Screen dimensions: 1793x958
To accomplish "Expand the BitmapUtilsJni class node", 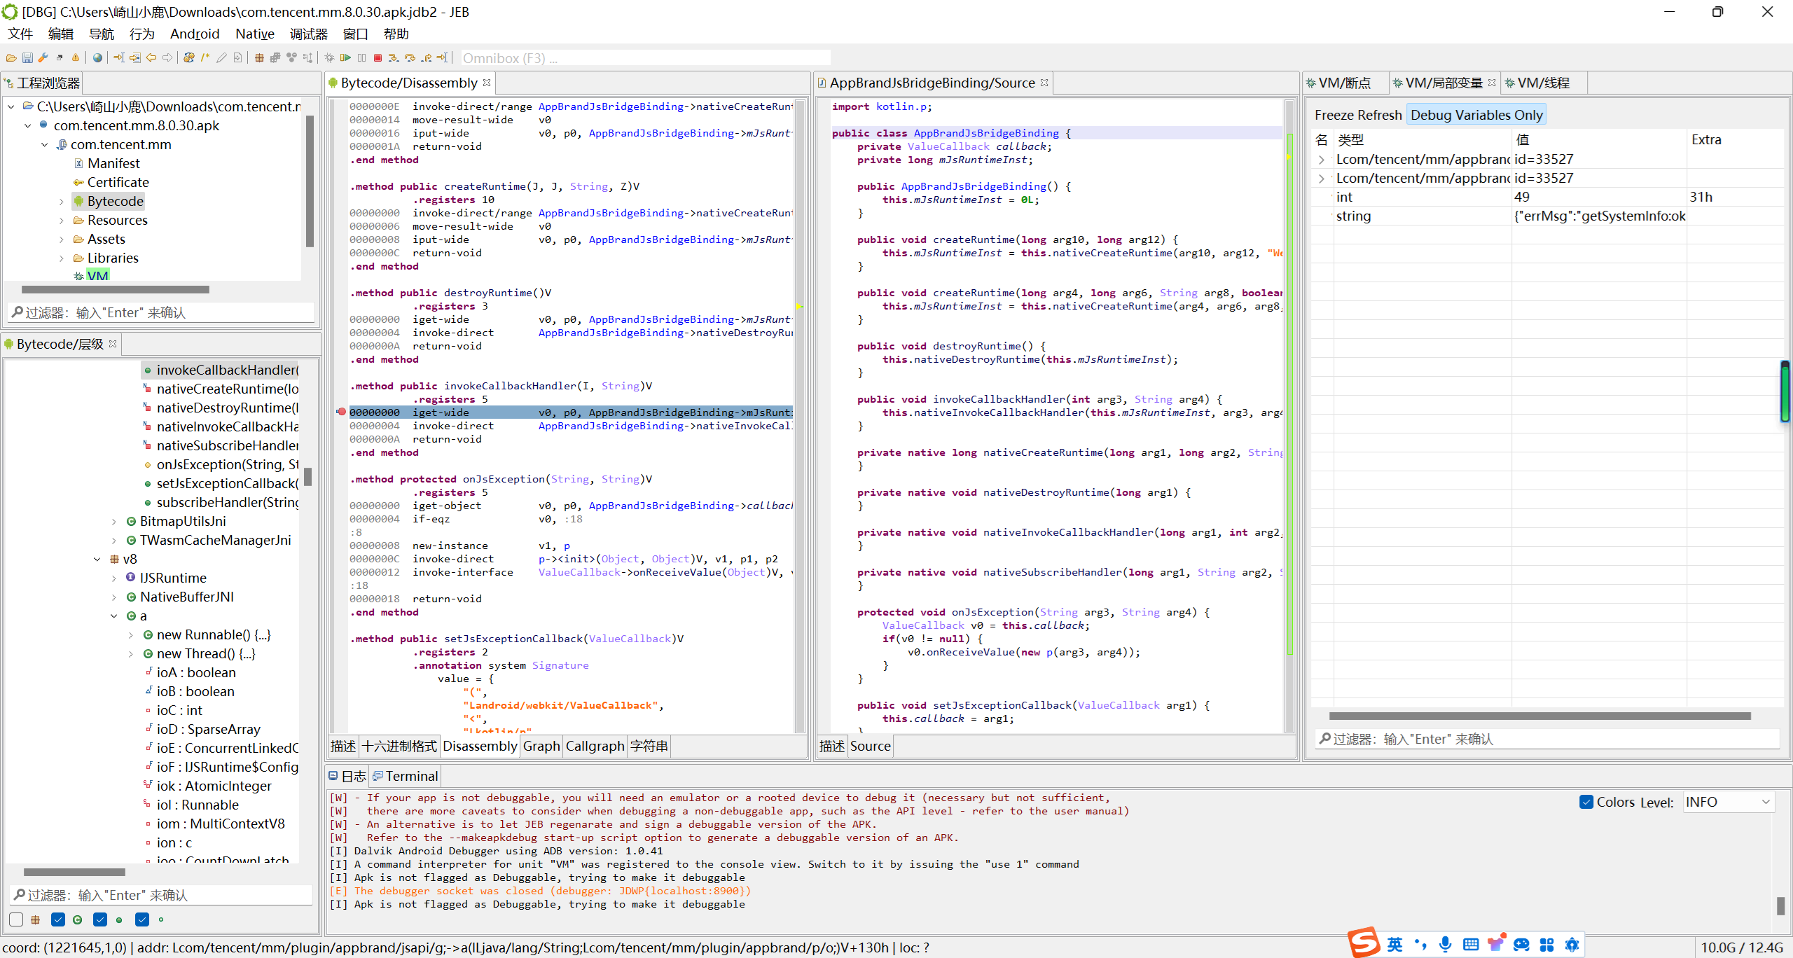I will (114, 522).
